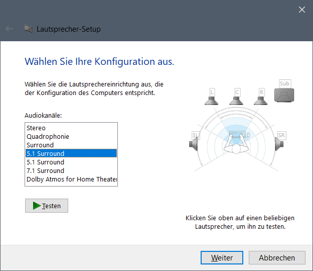The image size is (313, 271).
Task: Choose 7.1 Surround configuration
Action: (71, 170)
